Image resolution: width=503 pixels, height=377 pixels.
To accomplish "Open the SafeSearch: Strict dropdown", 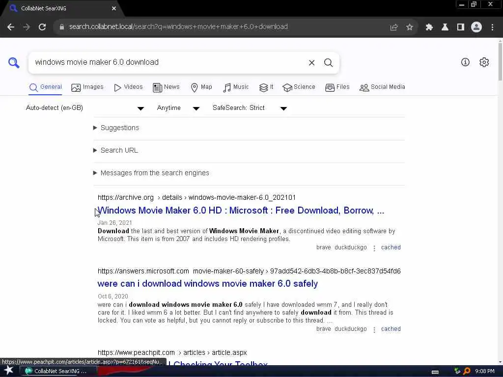I will click(x=249, y=108).
